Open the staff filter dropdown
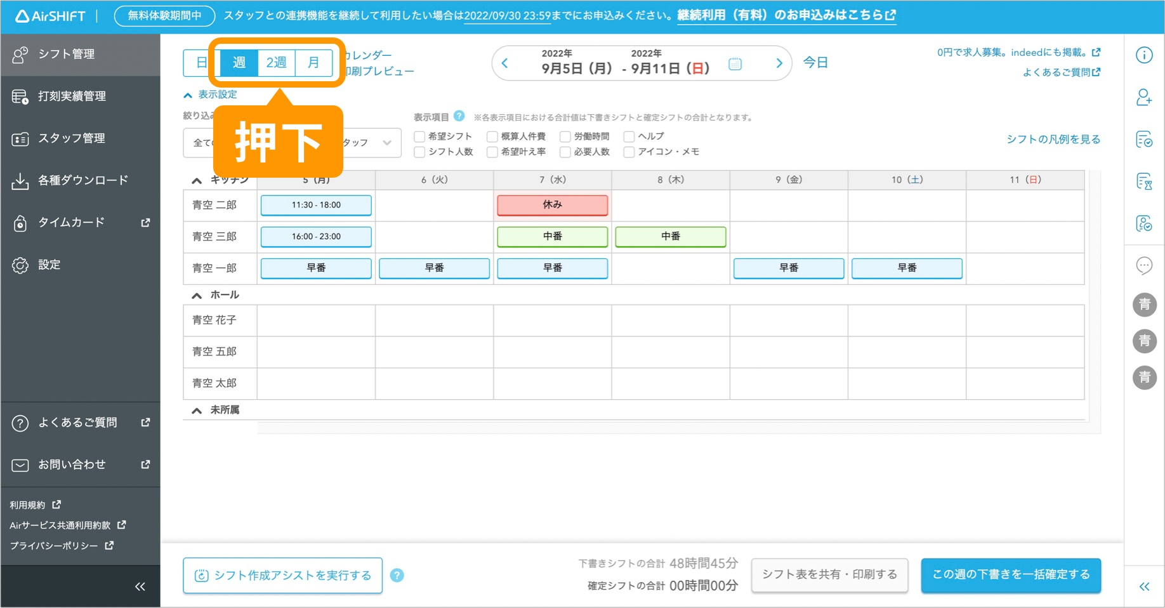The image size is (1165, 608). click(x=387, y=143)
